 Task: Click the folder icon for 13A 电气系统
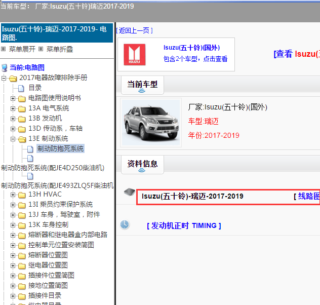[22, 109]
